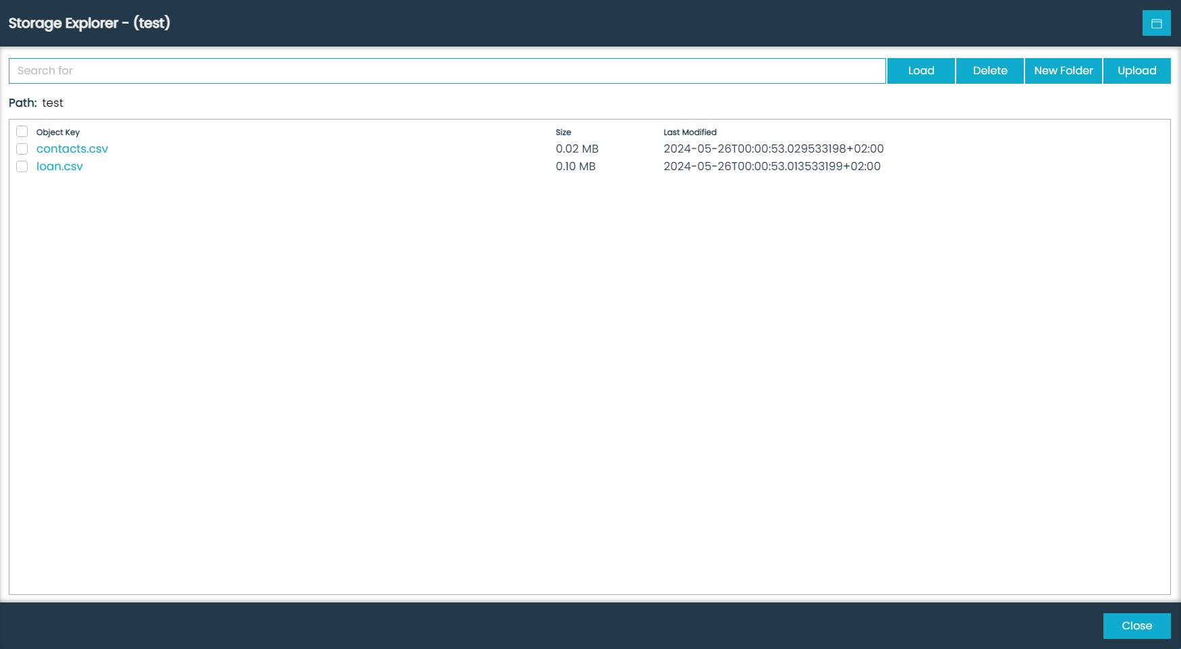1181x649 pixels.
Task: Sort by the Size column header
Action: [563, 132]
